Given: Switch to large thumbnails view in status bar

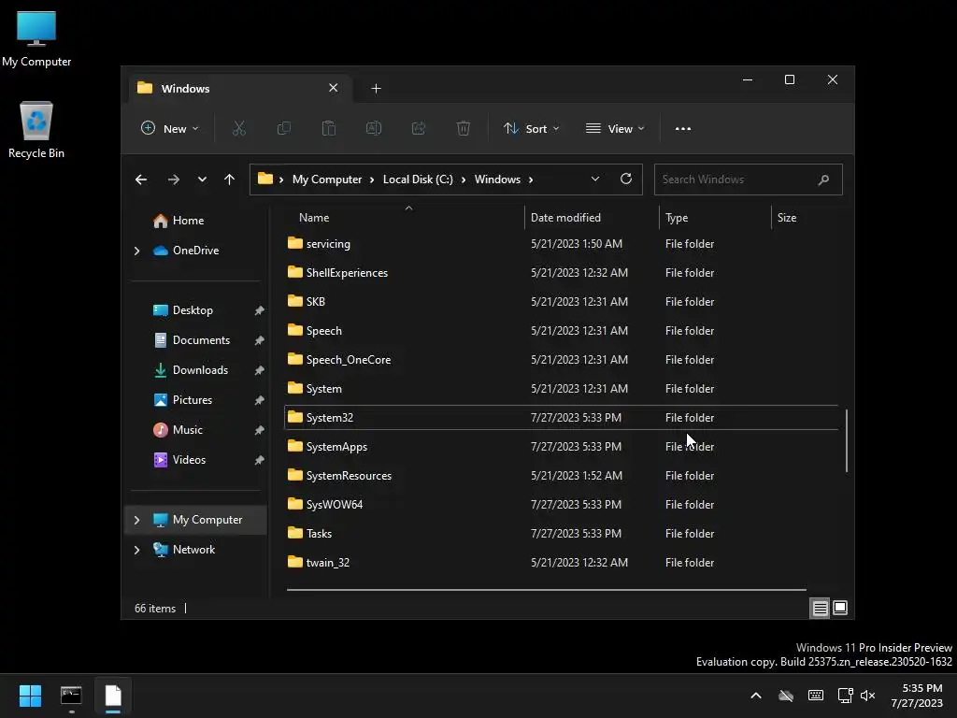Looking at the screenshot, I should pos(840,608).
